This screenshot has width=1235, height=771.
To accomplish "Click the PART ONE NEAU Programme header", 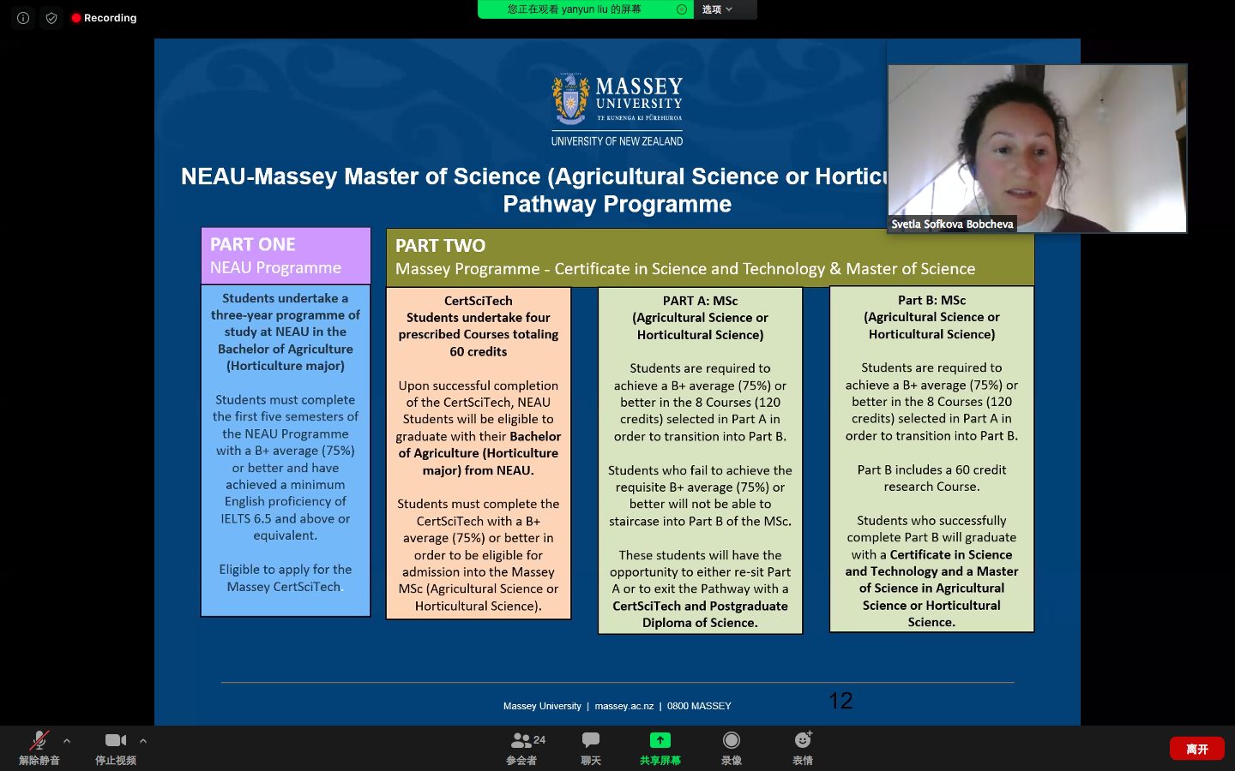I will (286, 255).
